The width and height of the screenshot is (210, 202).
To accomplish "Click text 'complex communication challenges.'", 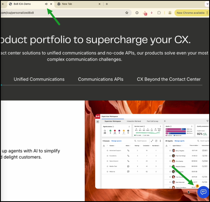I will [x=84, y=59].
